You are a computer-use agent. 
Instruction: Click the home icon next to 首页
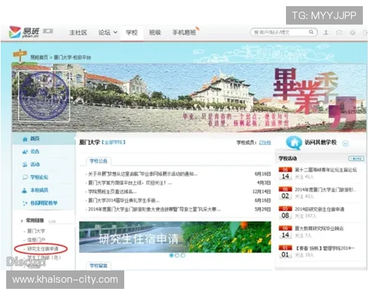point(25,139)
